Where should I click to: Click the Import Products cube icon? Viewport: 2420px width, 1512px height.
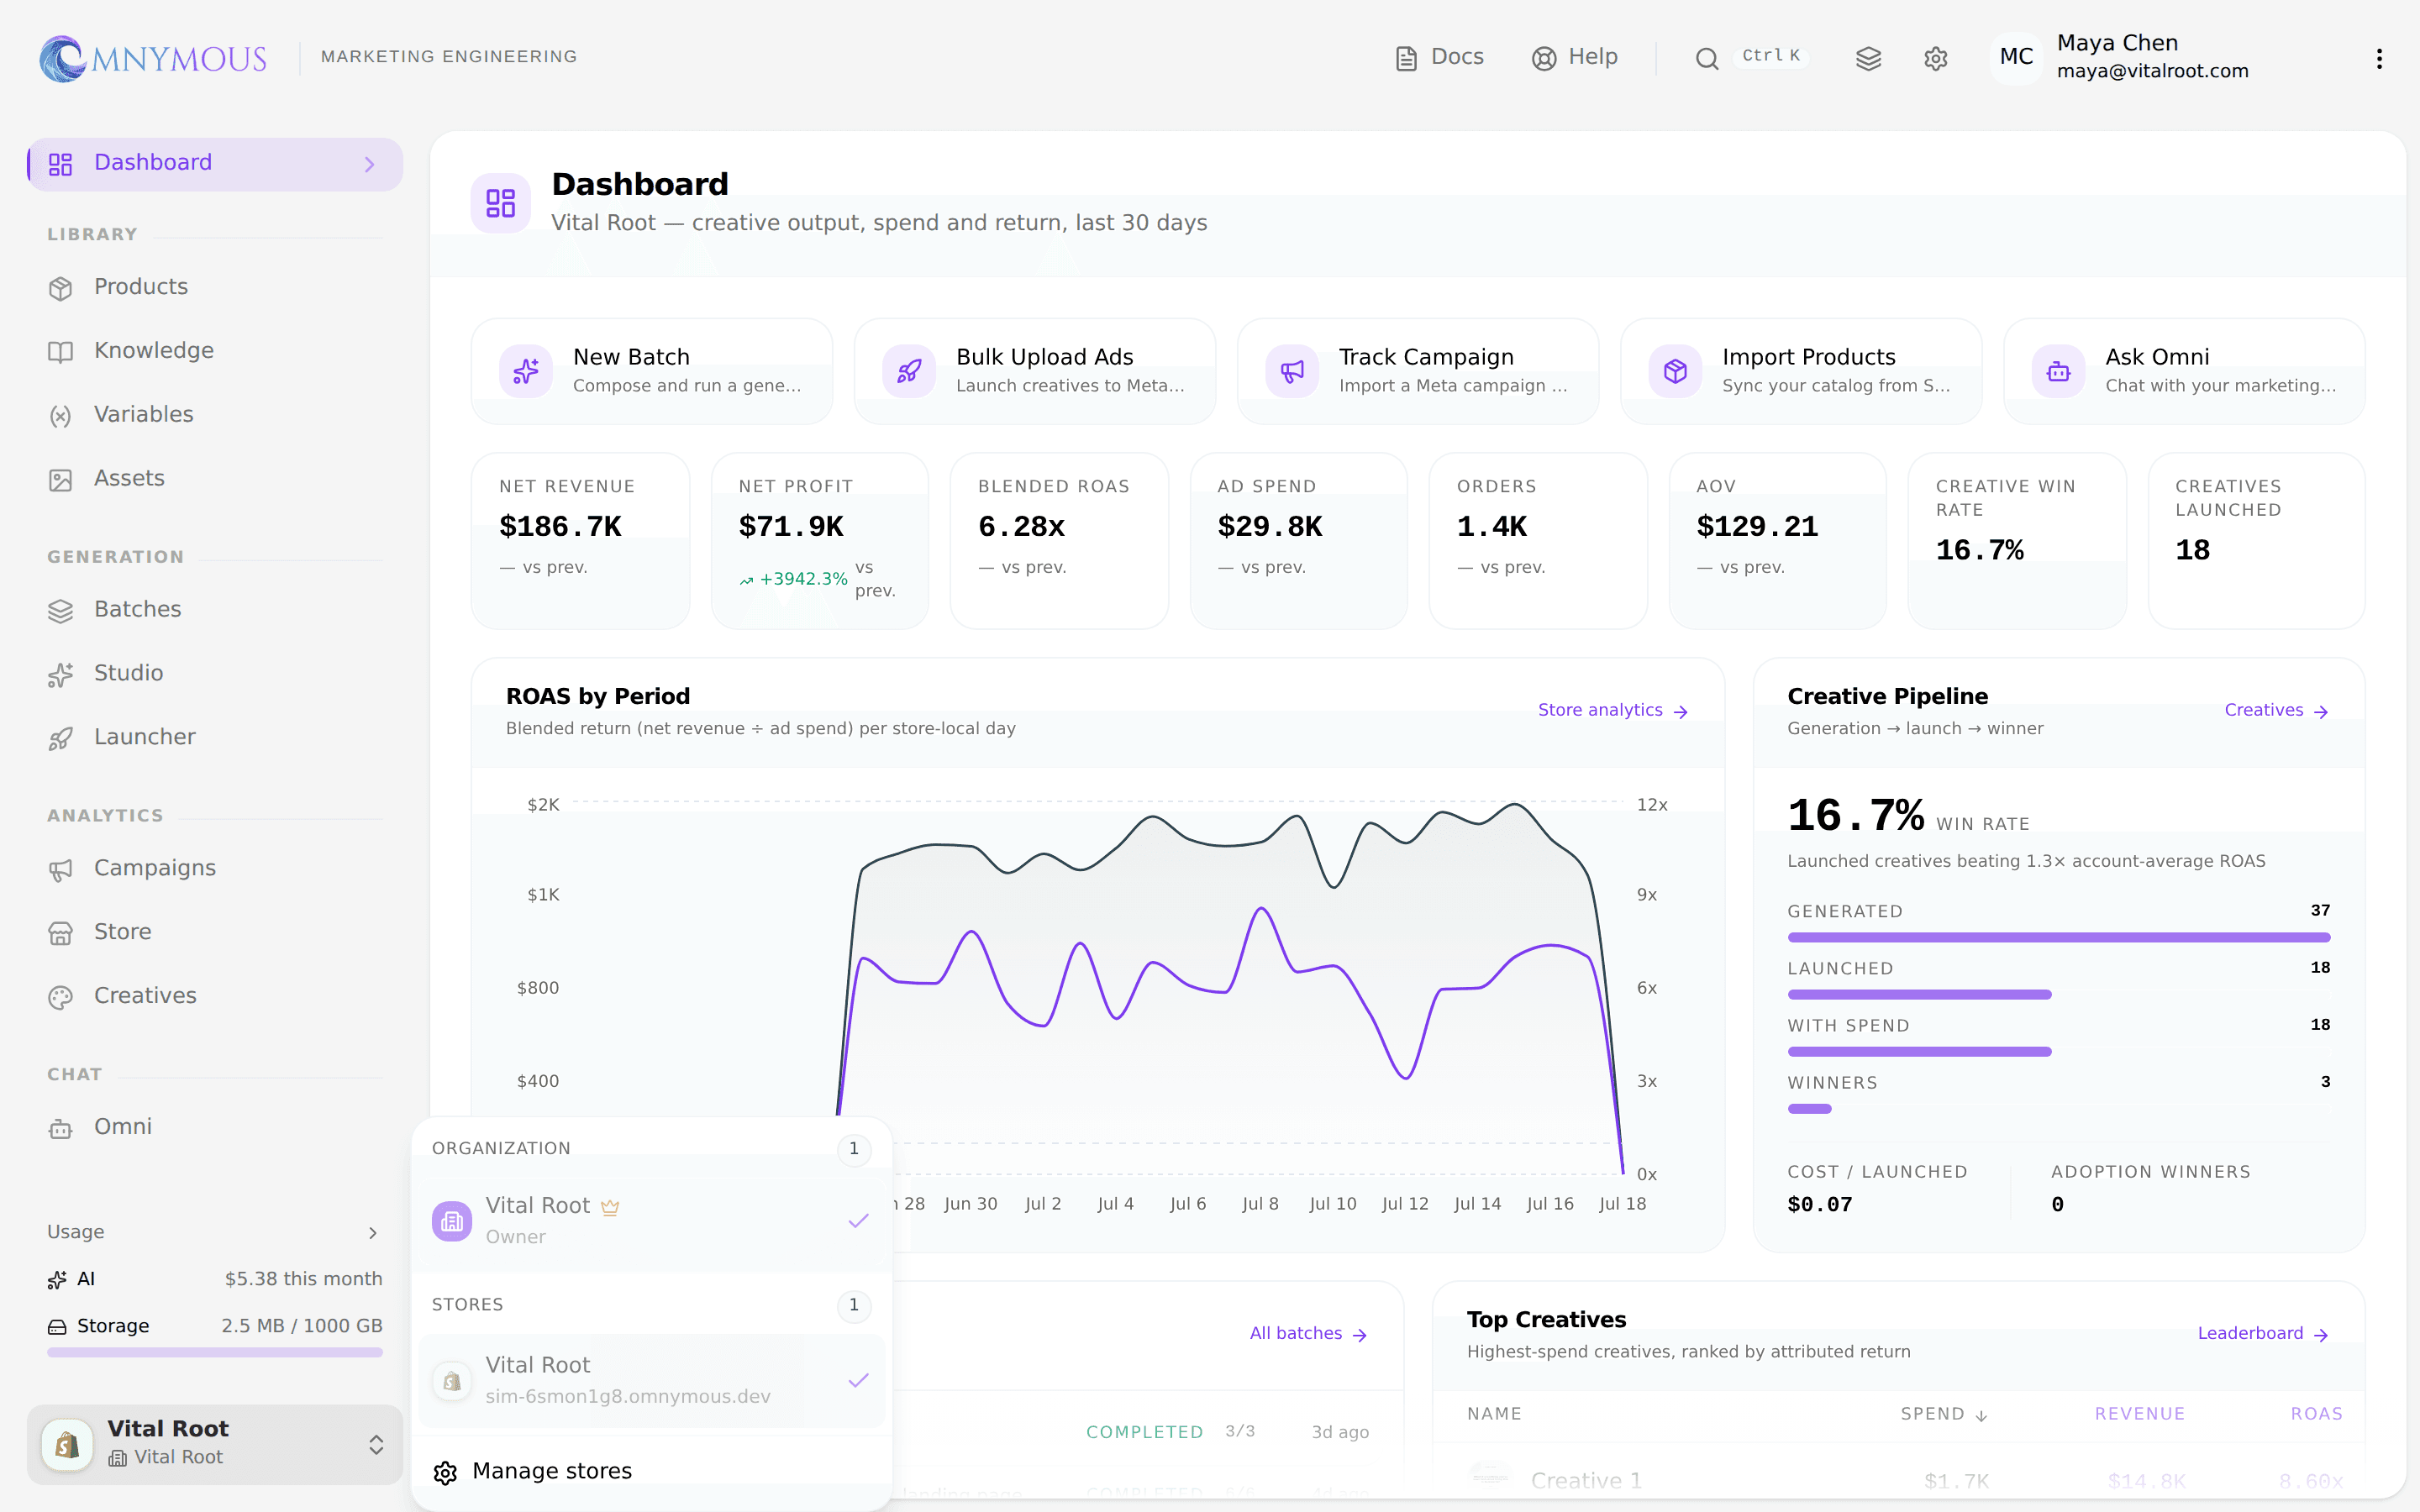pos(1675,371)
